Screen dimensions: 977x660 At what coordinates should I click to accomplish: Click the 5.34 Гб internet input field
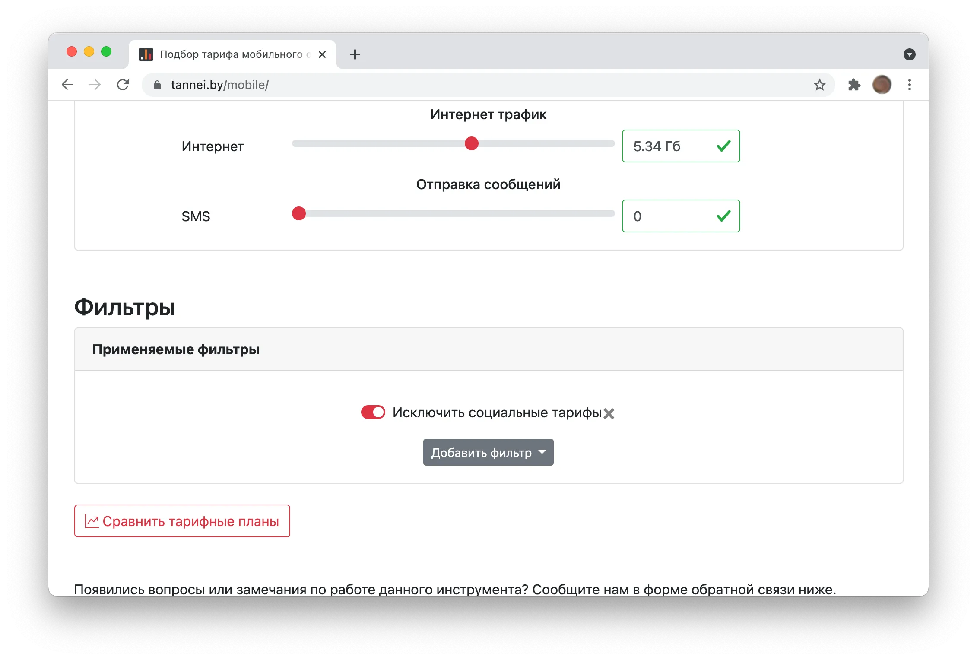pos(681,146)
